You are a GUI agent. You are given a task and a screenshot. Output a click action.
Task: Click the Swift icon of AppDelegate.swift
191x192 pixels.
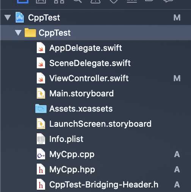[41, 48]
